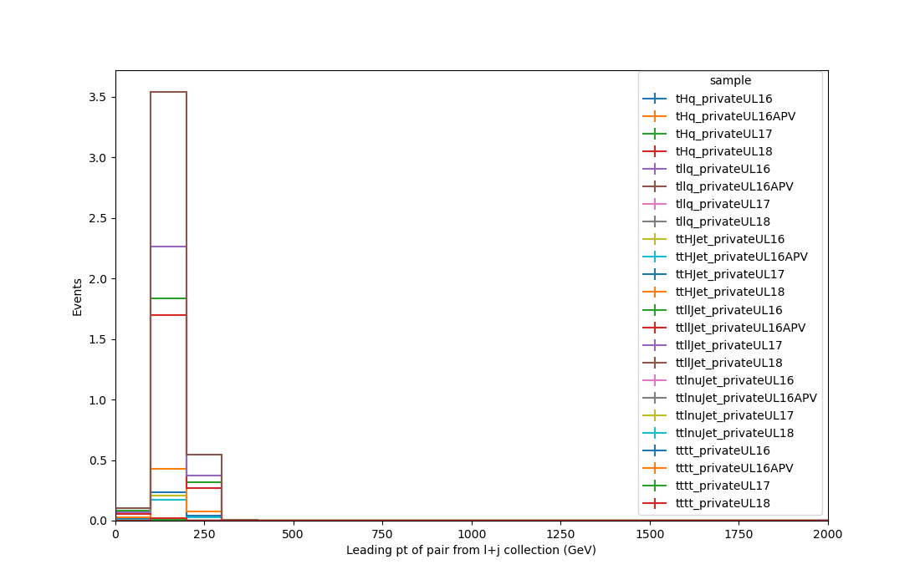920x585 pixels.
Task: Click ttlnuJet_privateUL16APV legend label
Action: click(746, 399)
